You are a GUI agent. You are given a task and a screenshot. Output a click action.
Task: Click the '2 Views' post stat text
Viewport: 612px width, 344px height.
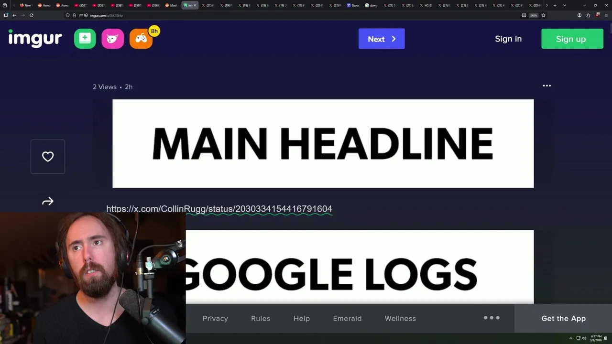pyautogui.click(x=104, y=87)
